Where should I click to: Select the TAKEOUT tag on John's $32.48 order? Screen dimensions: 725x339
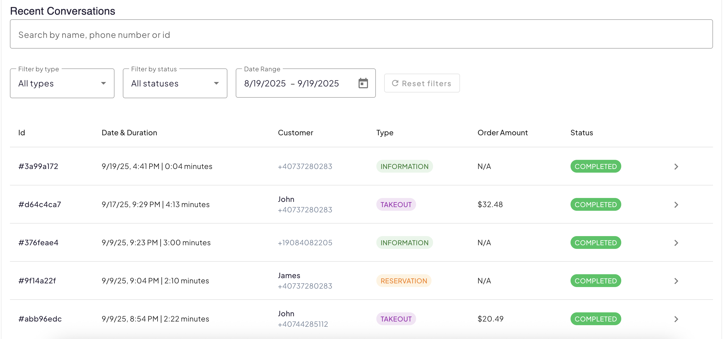396,204
